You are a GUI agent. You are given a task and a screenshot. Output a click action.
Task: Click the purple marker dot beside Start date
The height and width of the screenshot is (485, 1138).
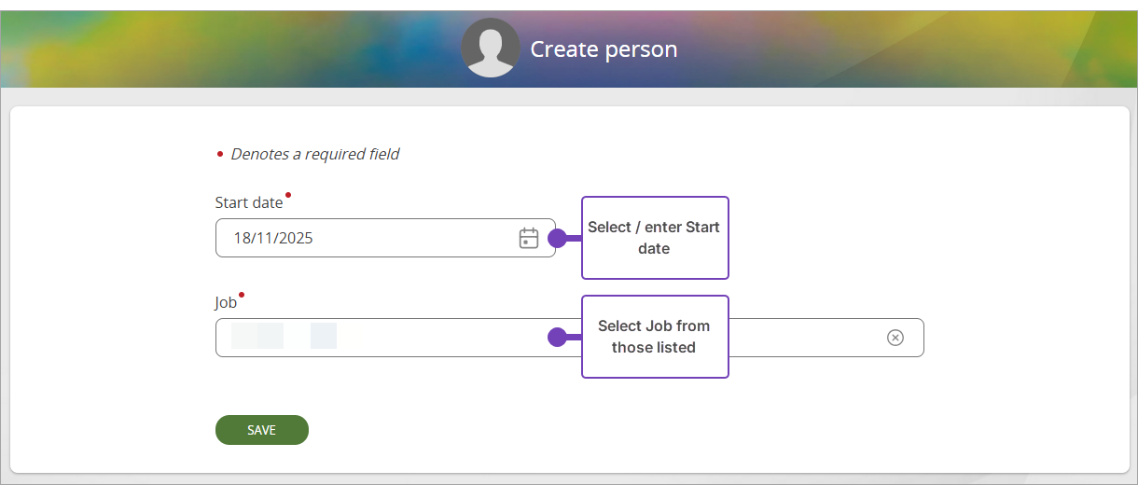(x=558, y=238)
